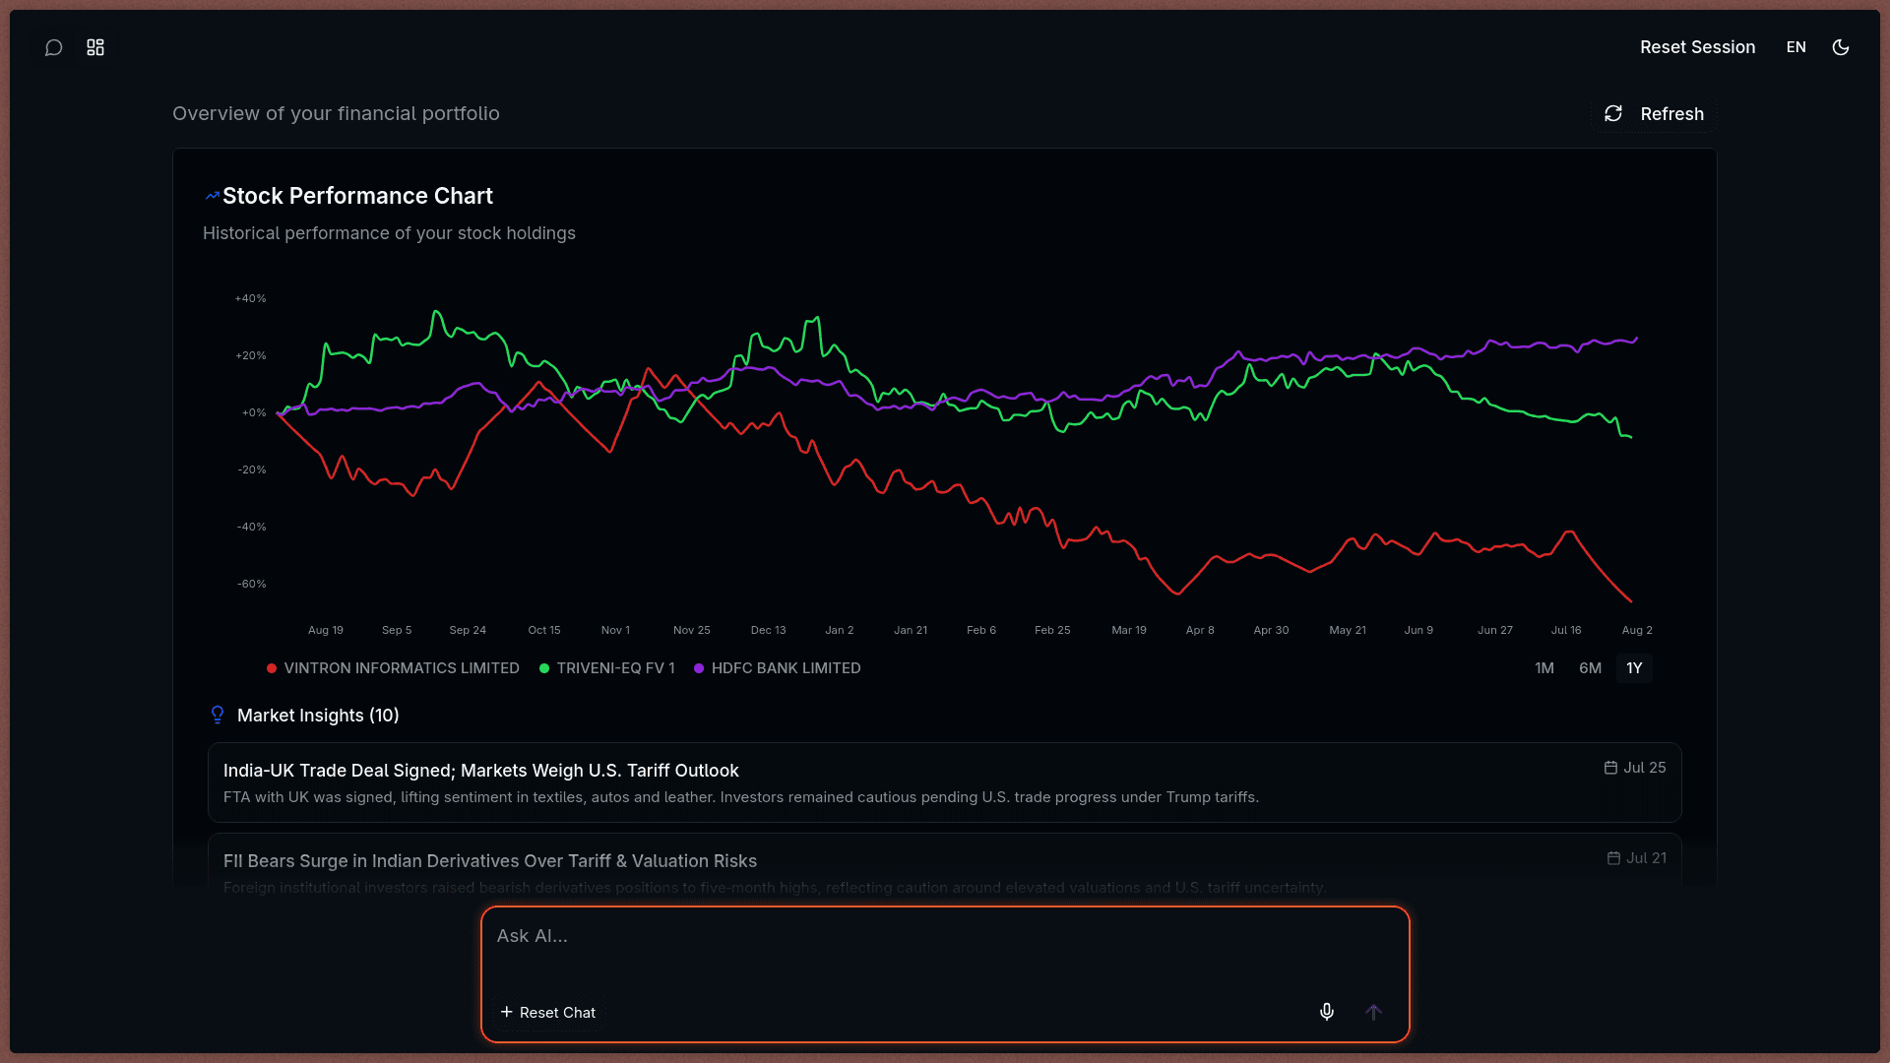Click the +0% axis label
Screen dimensions: 1890x1063
254,412
